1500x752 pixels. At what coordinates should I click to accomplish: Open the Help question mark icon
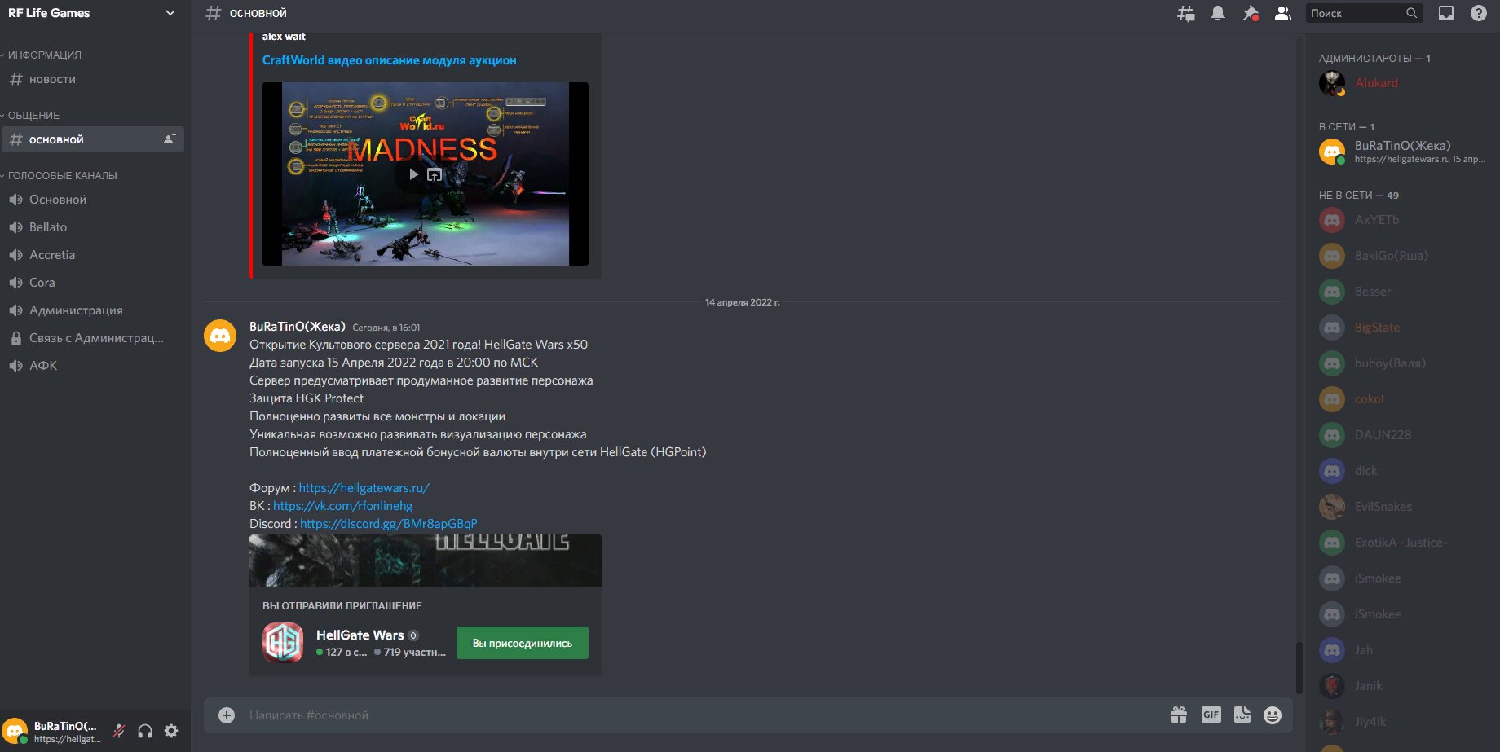(x=1479, y=13)
